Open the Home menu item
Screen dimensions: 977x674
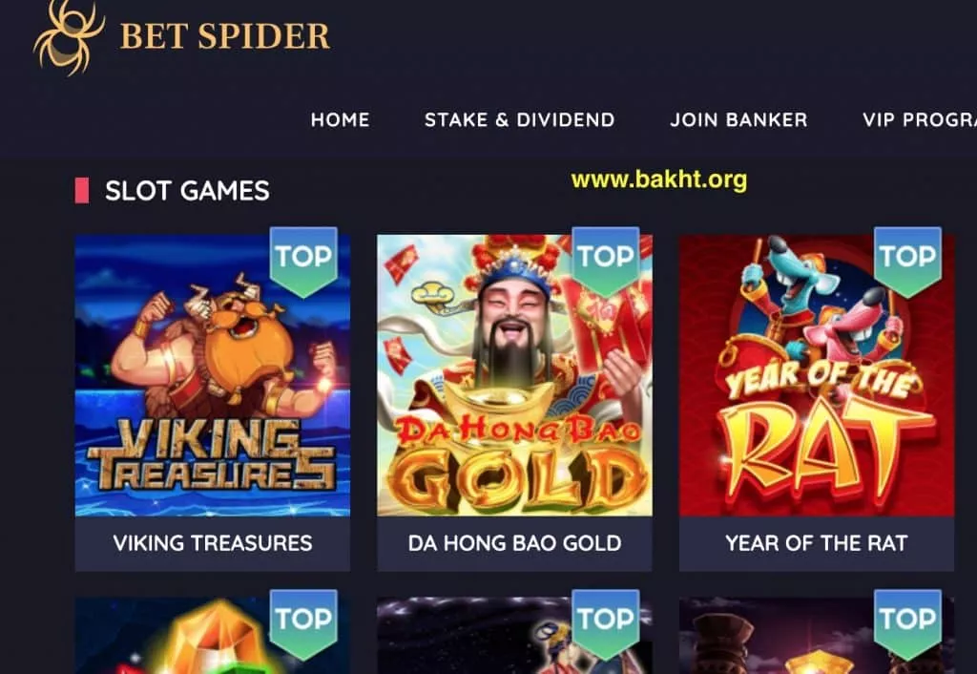tap(341, 119)
